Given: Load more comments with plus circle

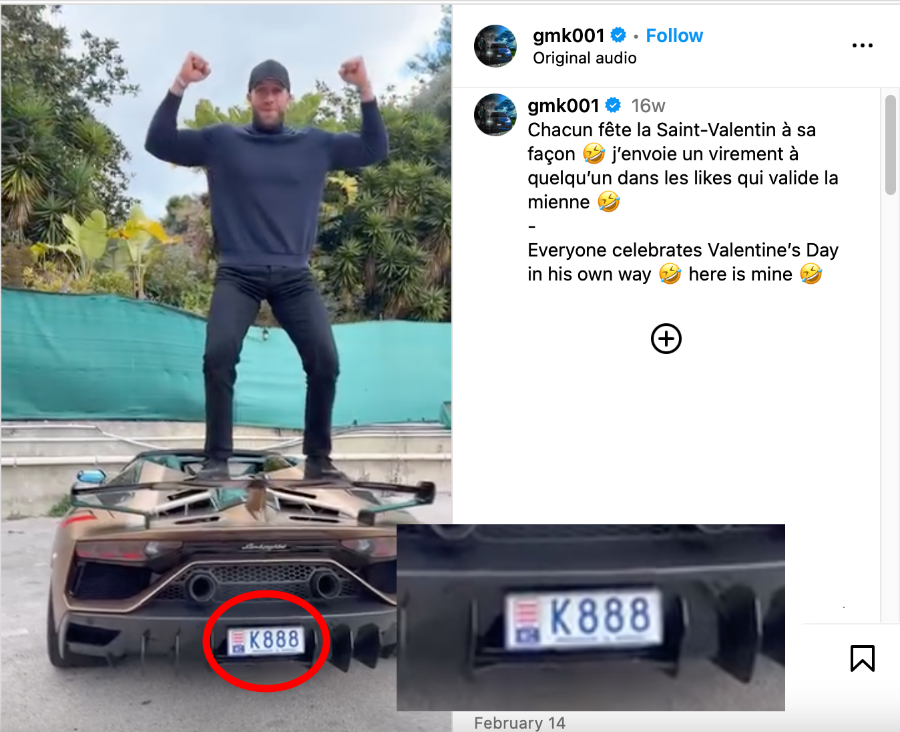Looking at the screenshot, I should click(x=666, y=339).
